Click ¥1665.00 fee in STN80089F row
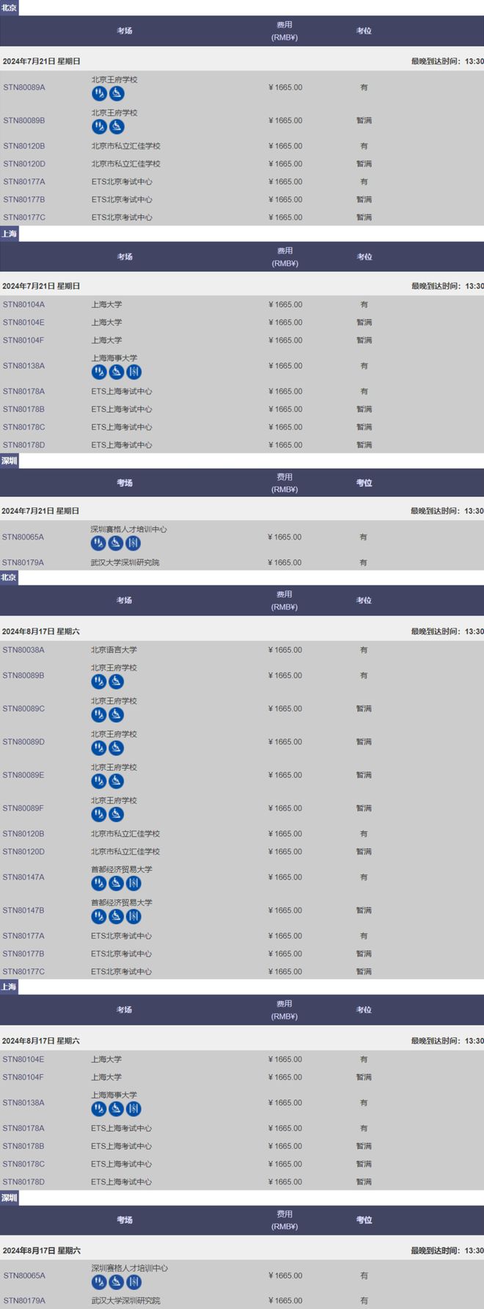484x1309 pixels. coord(285,808)
